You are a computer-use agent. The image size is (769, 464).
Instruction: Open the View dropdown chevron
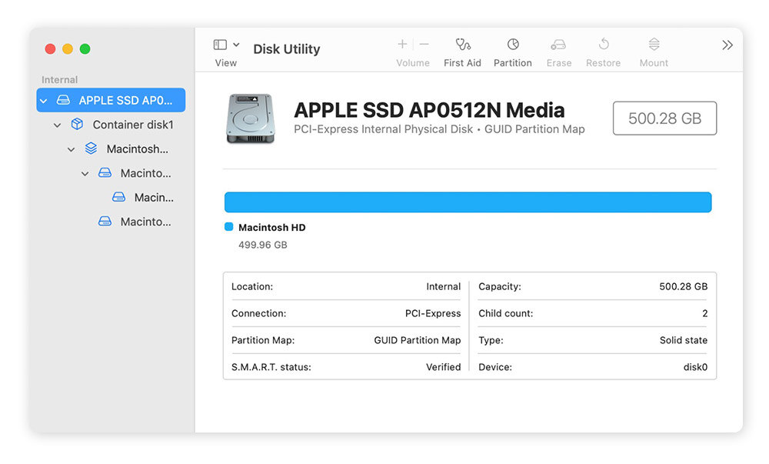click(x=236, y=45)
